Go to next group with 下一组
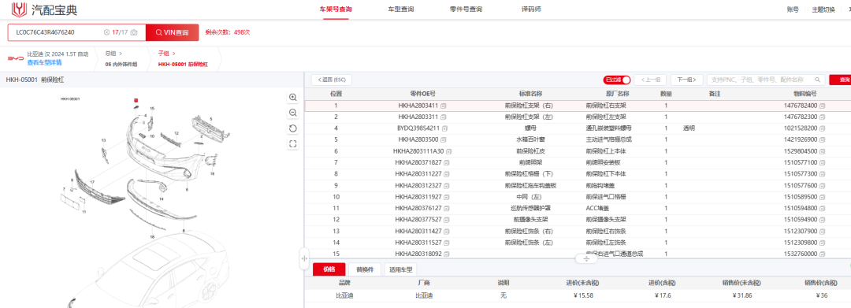851x308 pixels. [686, 80]
